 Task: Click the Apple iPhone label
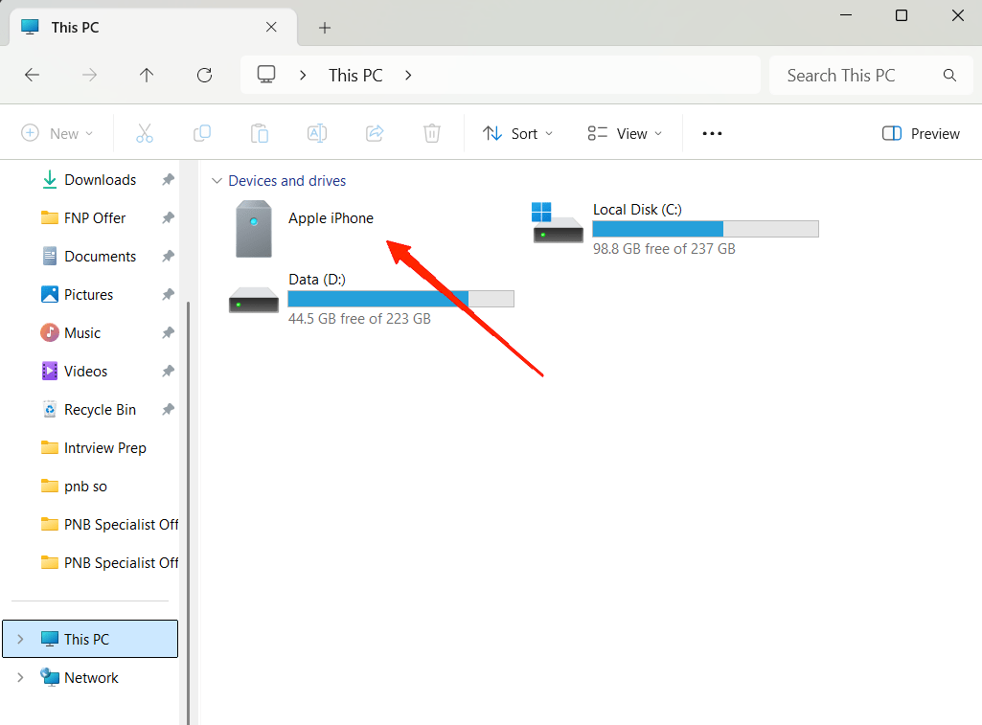(331, 217)
